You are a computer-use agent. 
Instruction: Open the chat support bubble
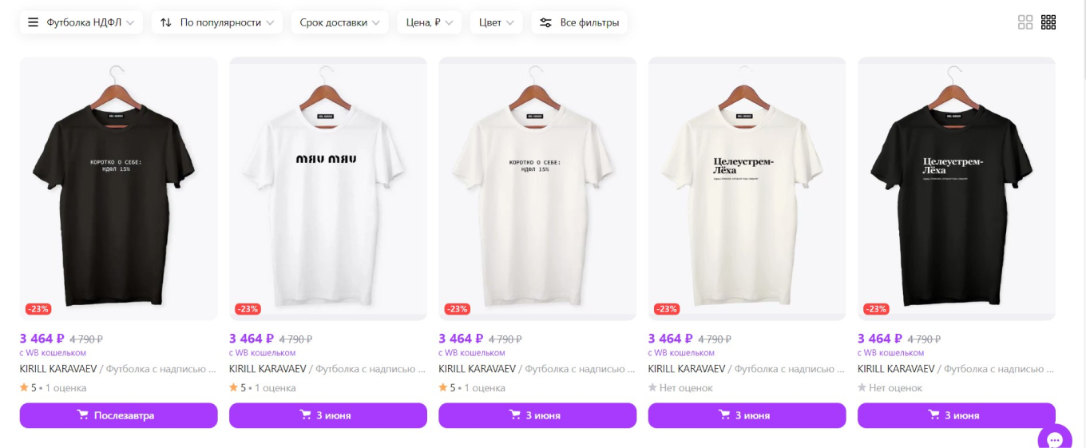(1054, 439)
